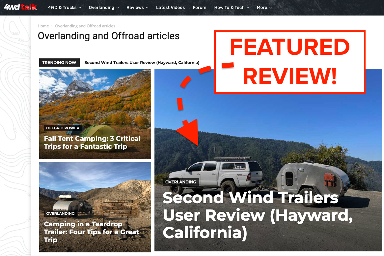The image size is (384, 256).
Task: Open the Forum page
Action: [x=199, y=8]
